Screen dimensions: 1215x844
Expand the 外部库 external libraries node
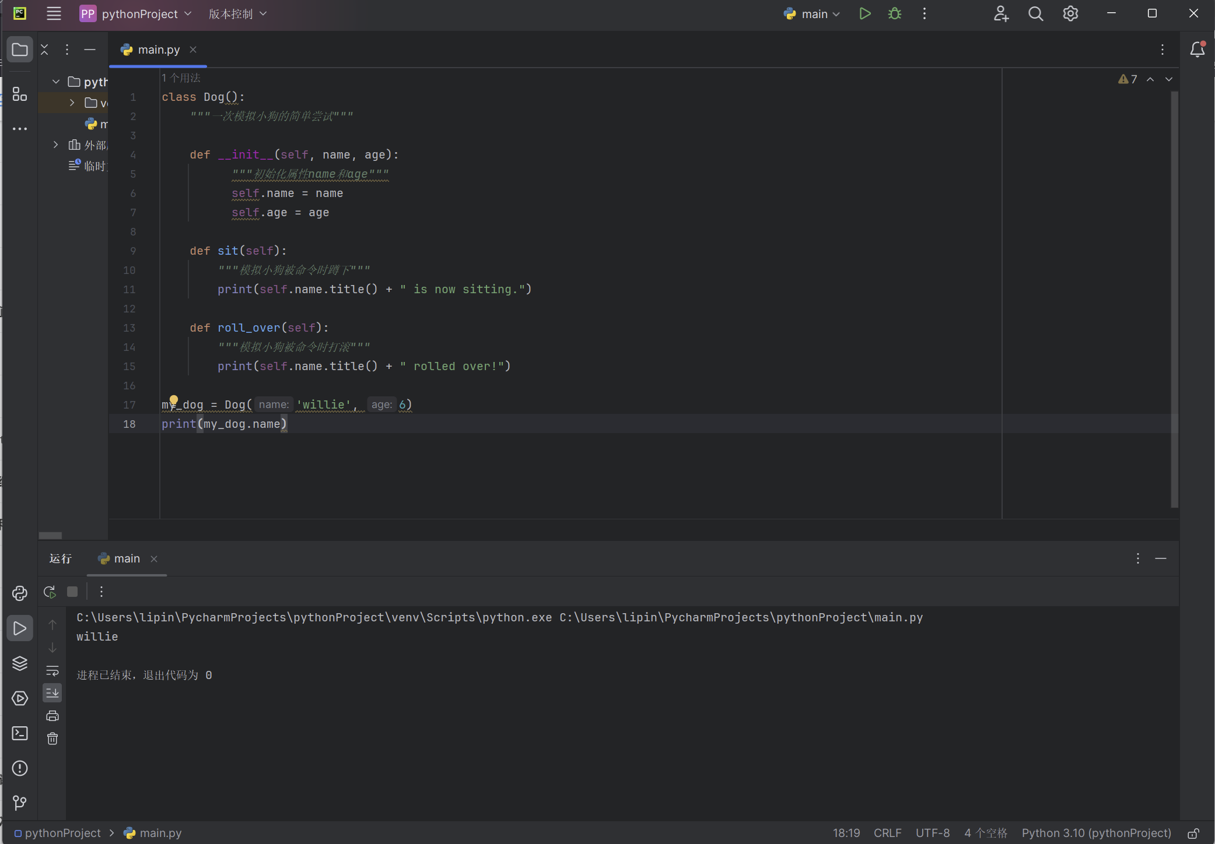pos(56,145)
